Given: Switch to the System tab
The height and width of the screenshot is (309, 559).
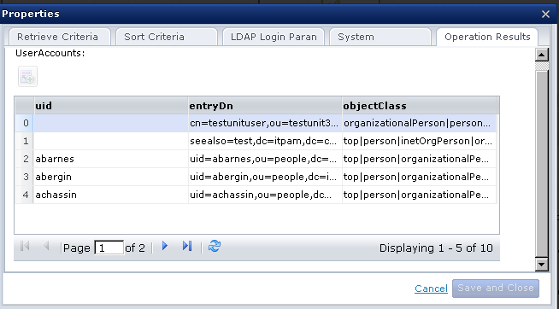Looking at the screenshot, I should click(380, 37).
